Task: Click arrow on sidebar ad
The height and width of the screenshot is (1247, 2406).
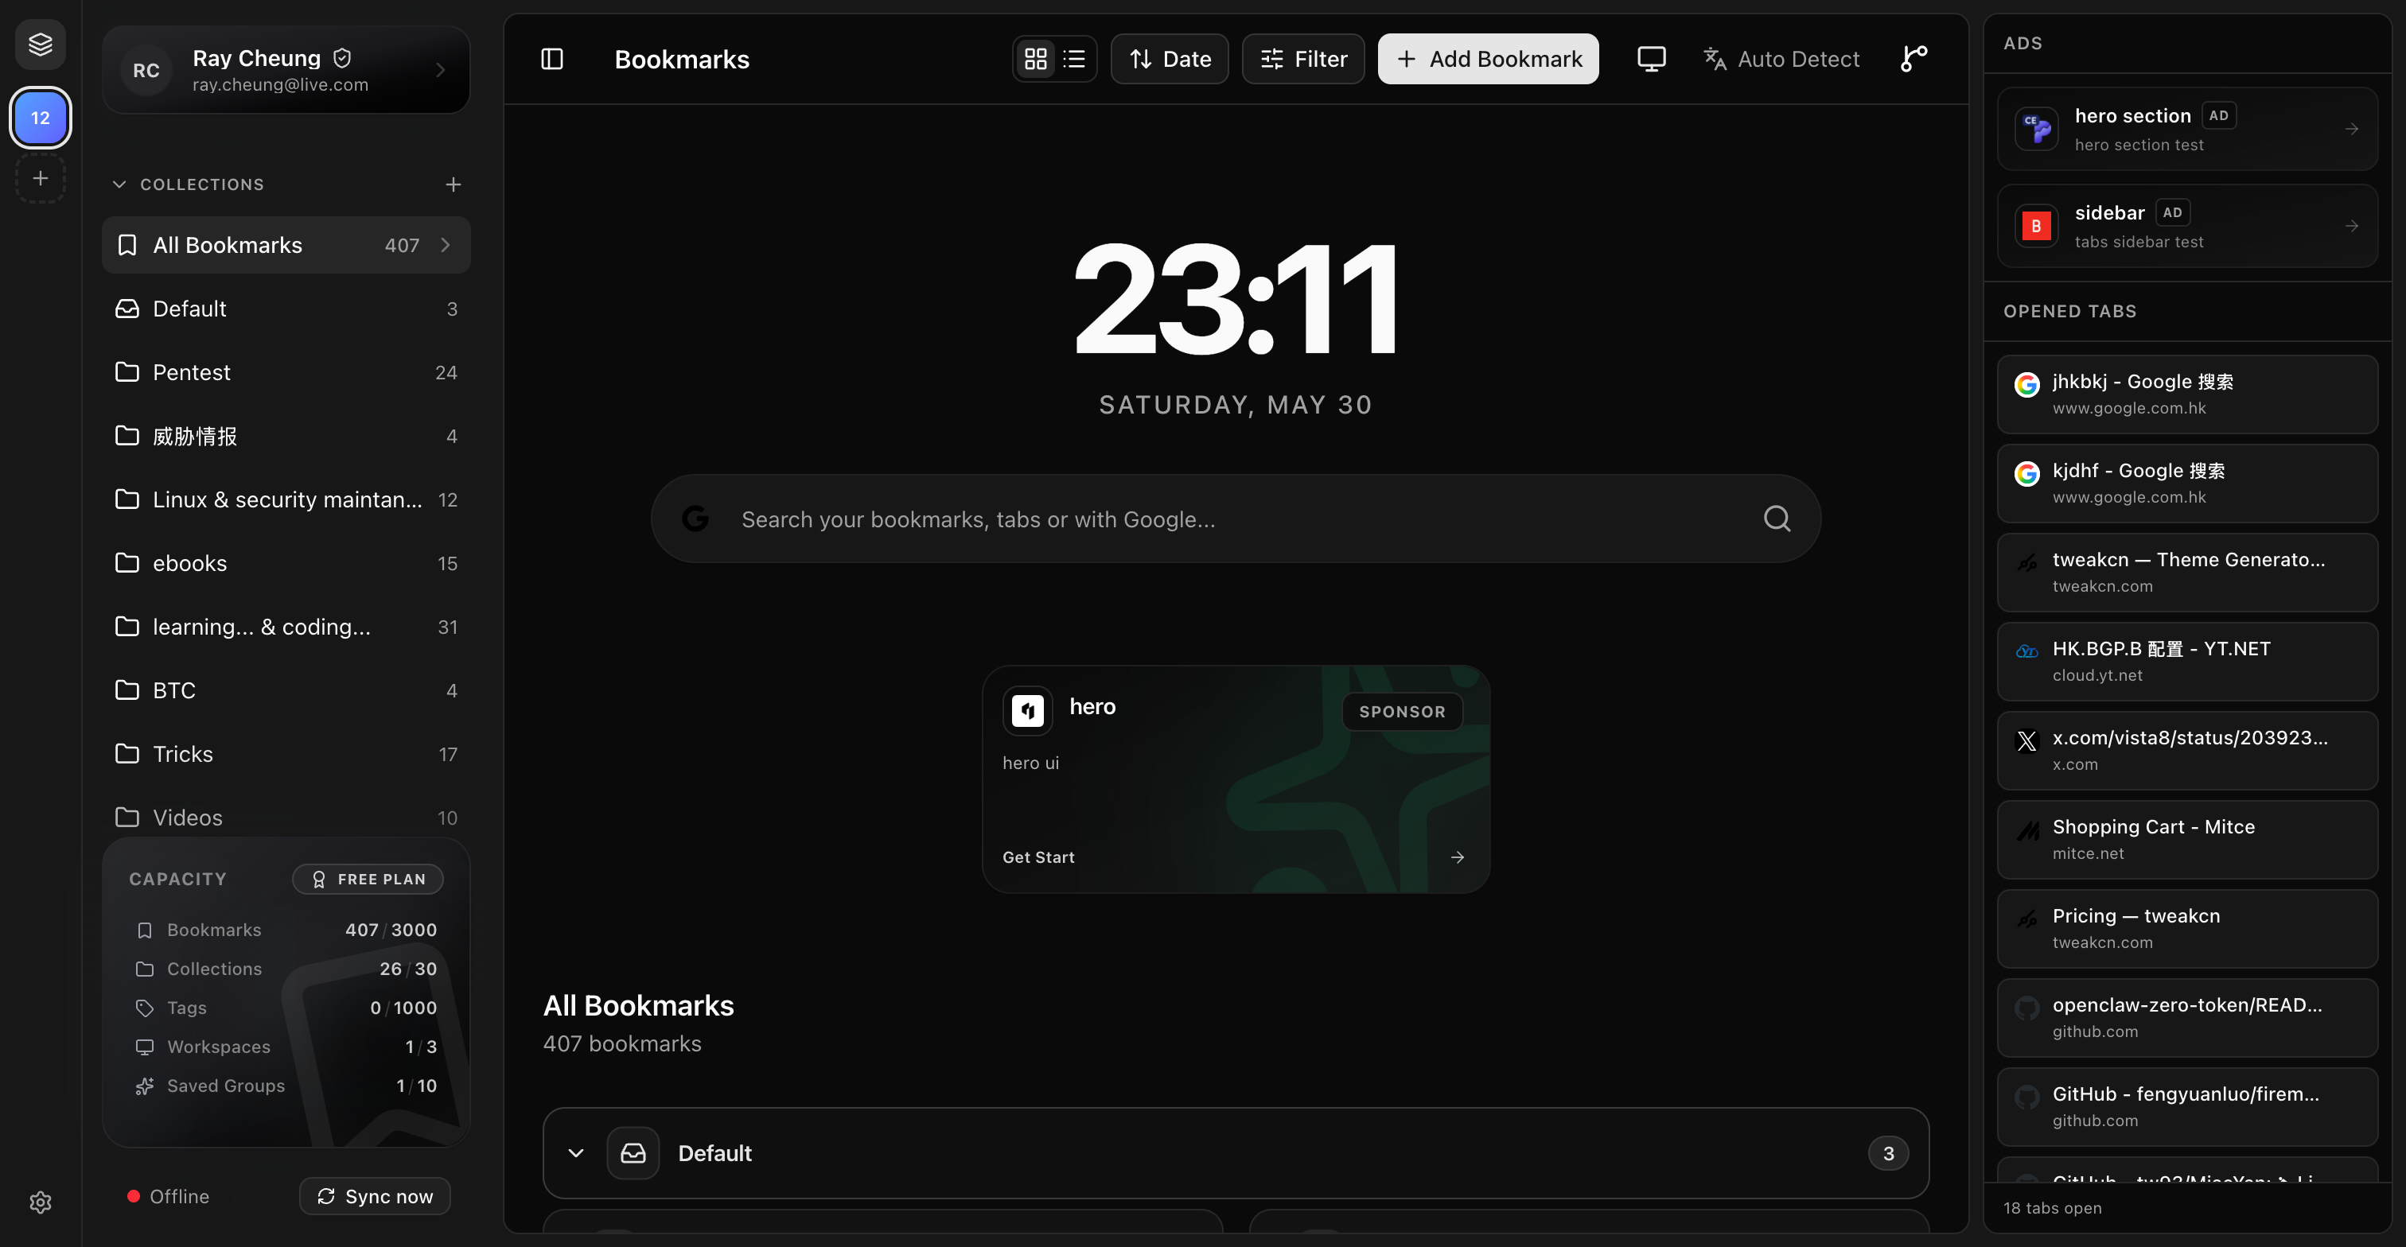Action: 2352,226
